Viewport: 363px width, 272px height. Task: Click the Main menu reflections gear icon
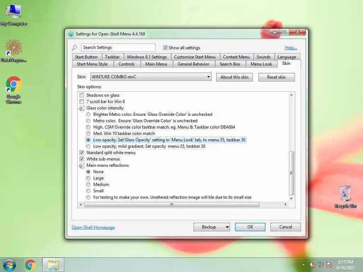pos(82,165)
